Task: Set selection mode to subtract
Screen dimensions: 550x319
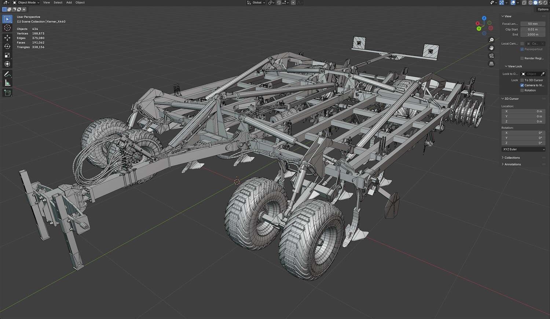Action: [x=14, y=10]
